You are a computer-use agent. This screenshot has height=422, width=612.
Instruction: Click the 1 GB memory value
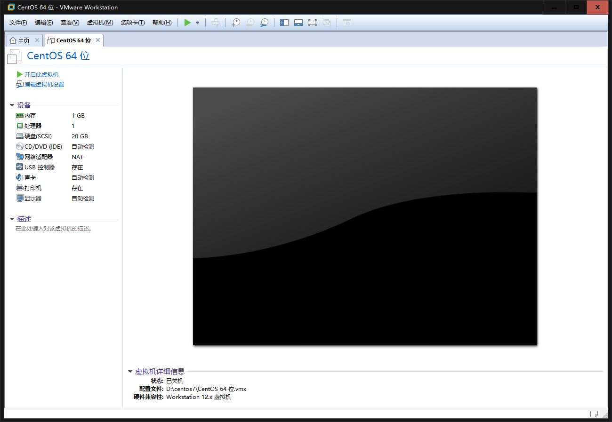click(78, 115)
